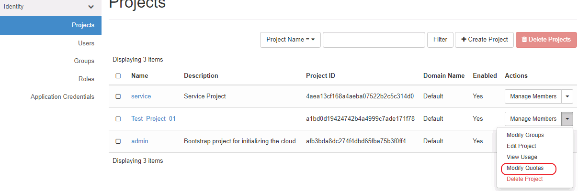Tick the admin project checkbox
Screen dimensions: 578x191
coord(118,141)
